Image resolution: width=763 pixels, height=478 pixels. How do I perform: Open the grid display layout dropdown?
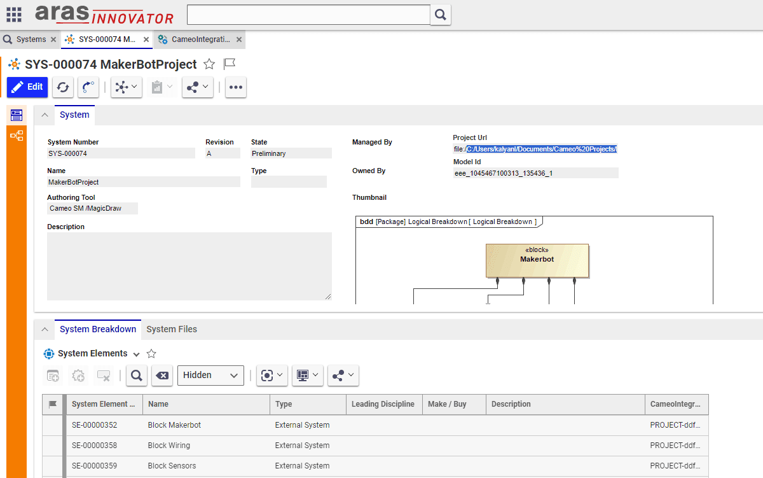tap(308, 376)
